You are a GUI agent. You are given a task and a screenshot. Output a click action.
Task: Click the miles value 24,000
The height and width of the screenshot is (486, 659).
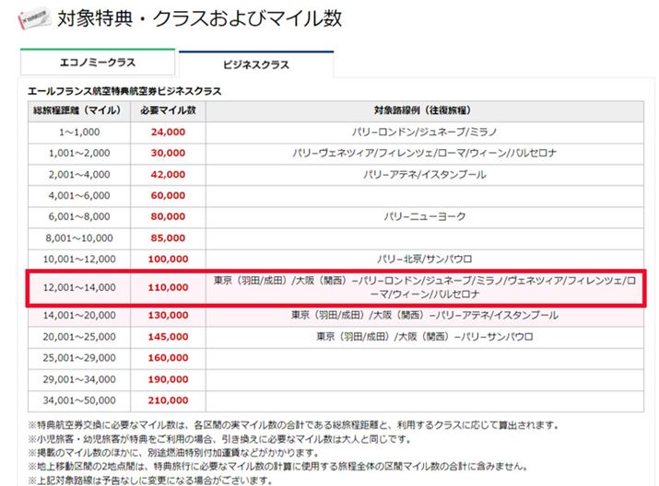point(168,133)
